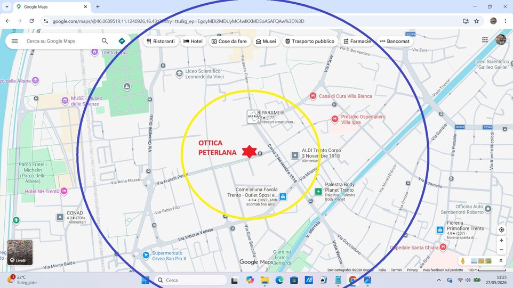This screenshot has width=513, height=288.
Task: Open the Fioreria Primofiore Trento marker
Action: [440, 230]
